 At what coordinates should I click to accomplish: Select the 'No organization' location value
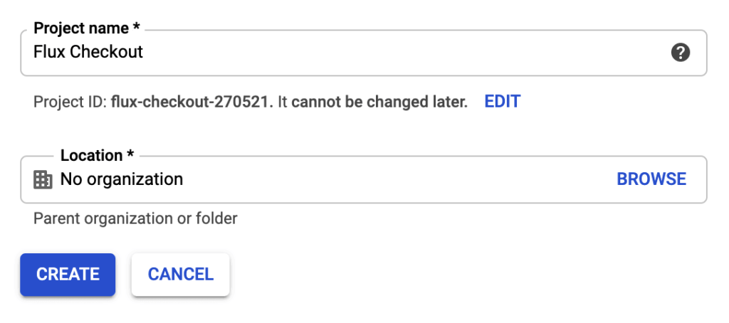coord(121,179)
